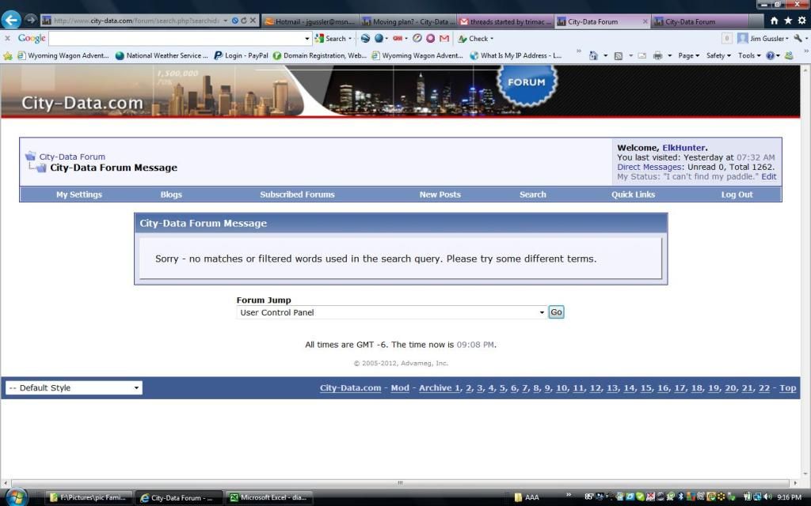Click the Read Mail icon in command bar
The image size is (811, 506).
click(642, 56)
